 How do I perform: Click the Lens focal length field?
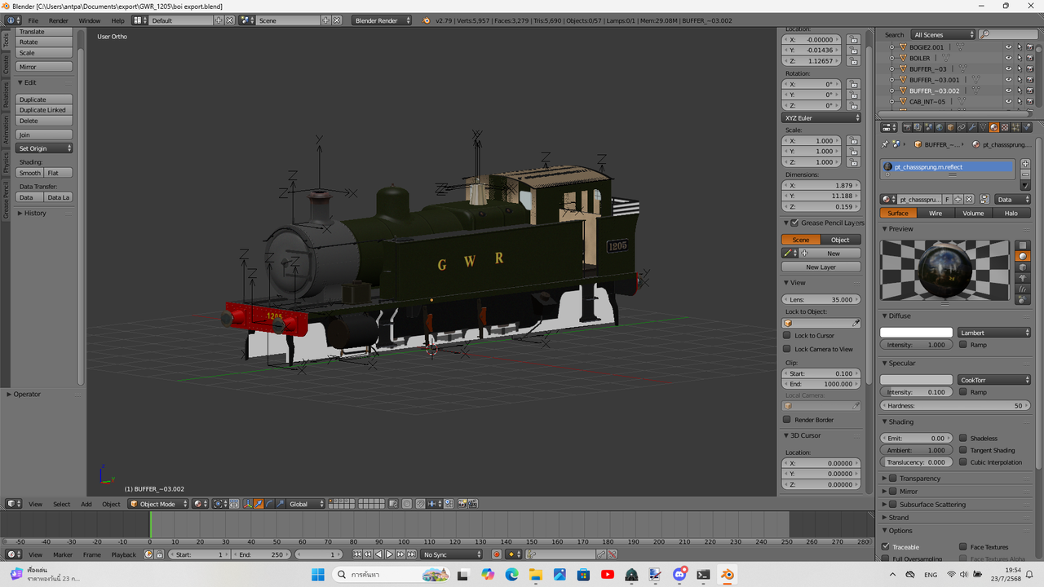click(821, 299)
